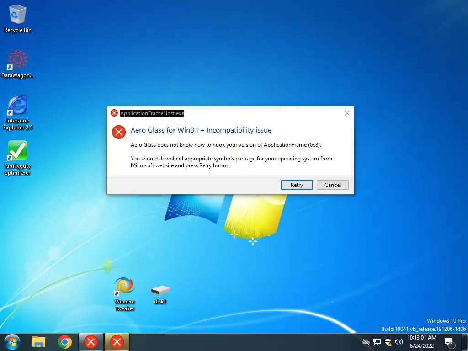This screenshot has width=468, height=351.
Task: Switch to the first red error taskbar item
Action: coord(91,342)
